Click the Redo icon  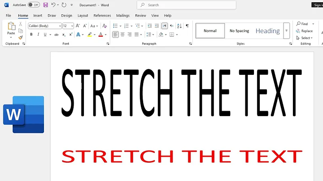click(x=64, y=5)
